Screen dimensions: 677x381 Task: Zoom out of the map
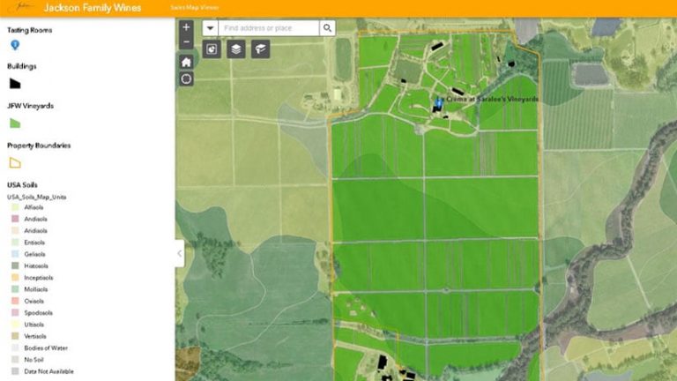tap(186, 42)
